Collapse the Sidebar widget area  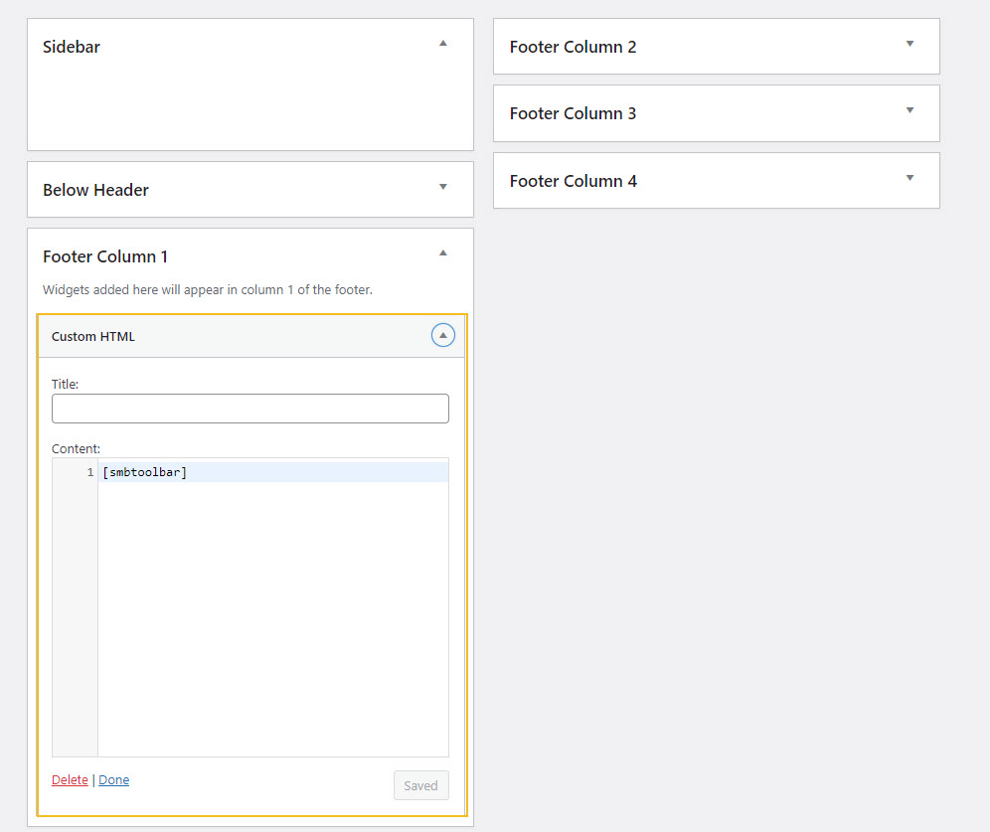tap(442, 43)
